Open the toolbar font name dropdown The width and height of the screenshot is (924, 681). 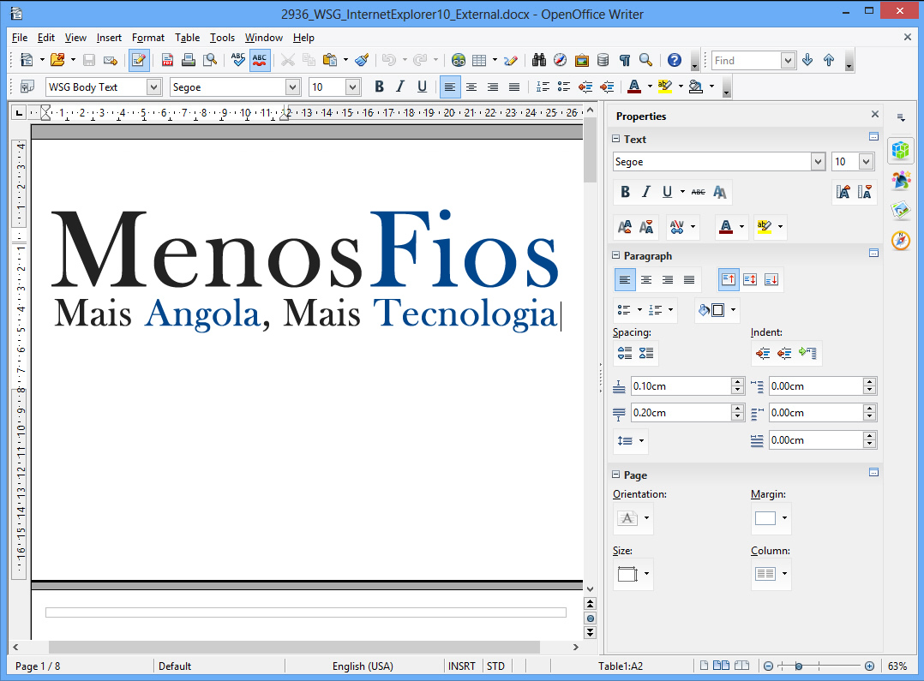pyautogui.click(x=293, y=87)
